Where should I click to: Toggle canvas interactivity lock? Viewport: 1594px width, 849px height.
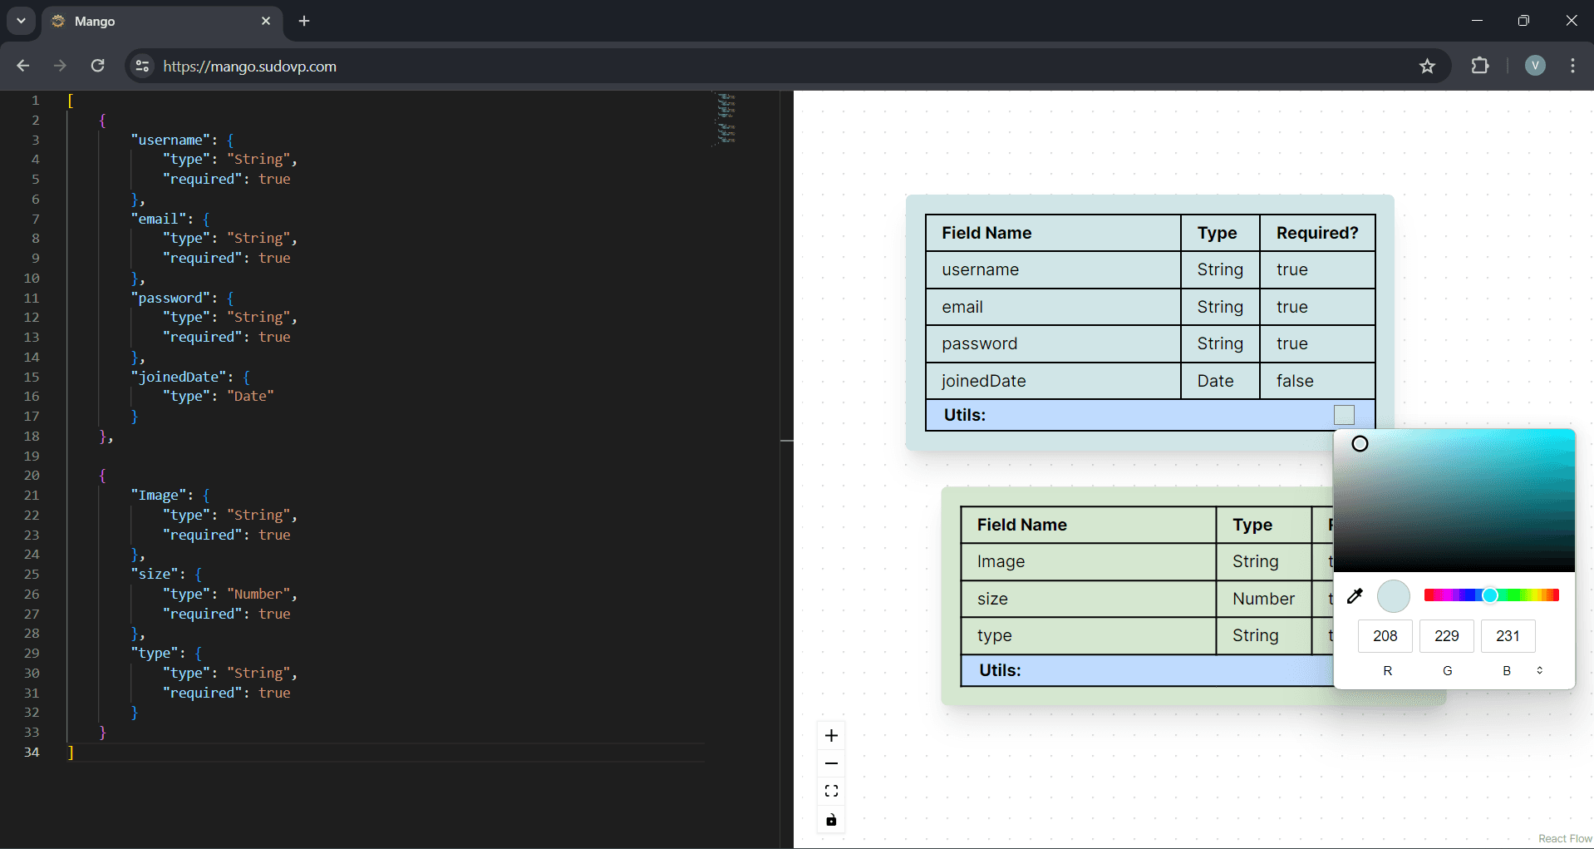(831, 820)
